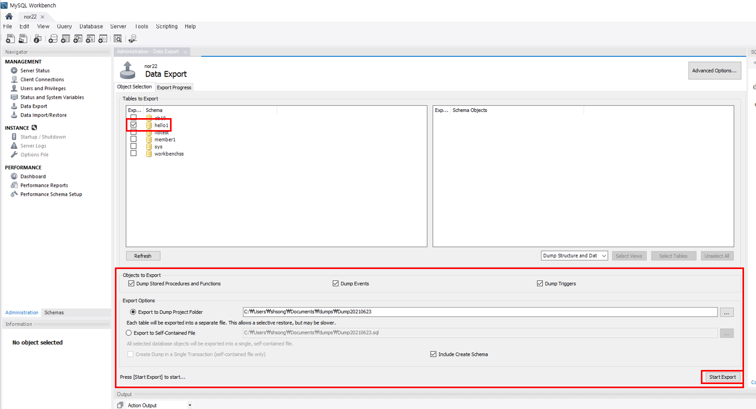This screenshot has width=756, height=409.
Task: Select the nor22 connection tab
Action: 30,17
